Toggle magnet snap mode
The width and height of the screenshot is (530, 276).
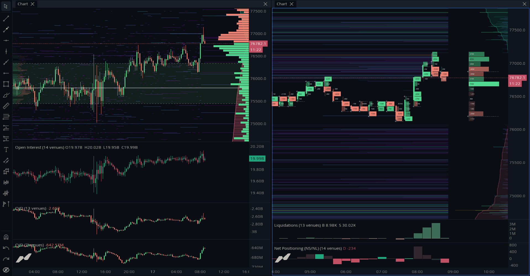click(x=6, y=237)
